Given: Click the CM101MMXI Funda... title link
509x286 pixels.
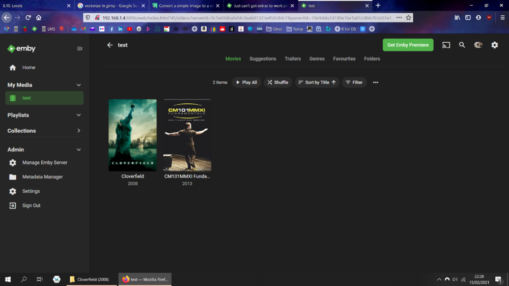Looking at the screenshot, I should point(187,176).
